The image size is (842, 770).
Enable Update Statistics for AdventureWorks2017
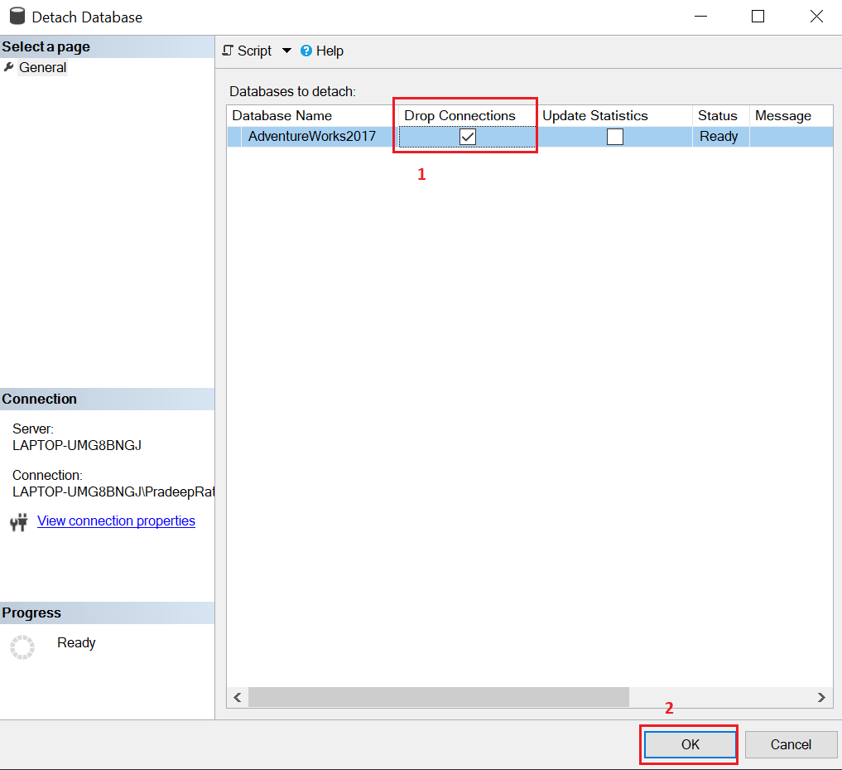(615, 136)
